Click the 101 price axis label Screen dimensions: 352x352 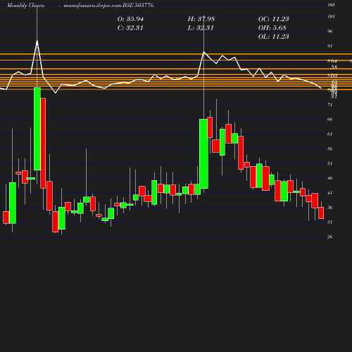[331, 17]
